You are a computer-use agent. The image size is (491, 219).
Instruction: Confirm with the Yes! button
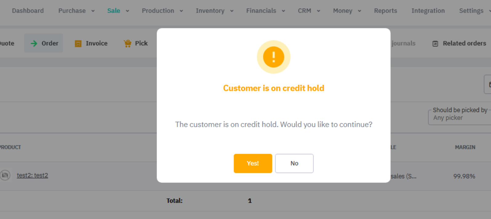pos(253,163)
